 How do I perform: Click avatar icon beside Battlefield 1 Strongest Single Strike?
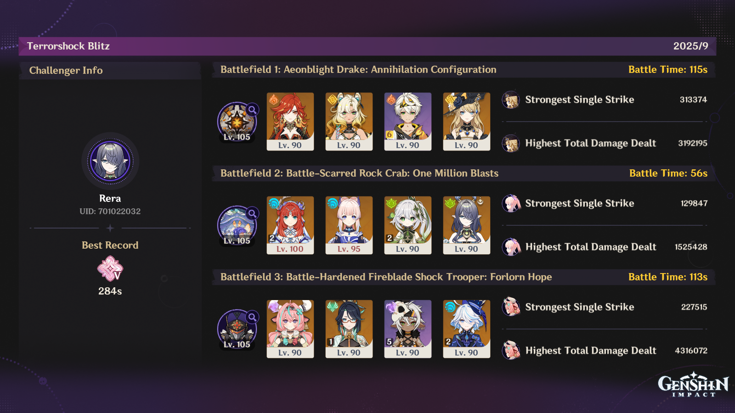pos(511,100)
